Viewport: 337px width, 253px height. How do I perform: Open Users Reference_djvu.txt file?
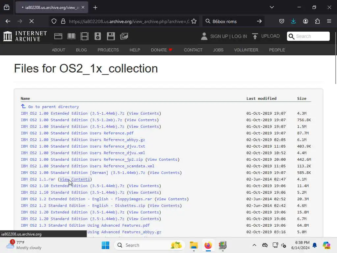pyautogui.click(x=83, y=146)
